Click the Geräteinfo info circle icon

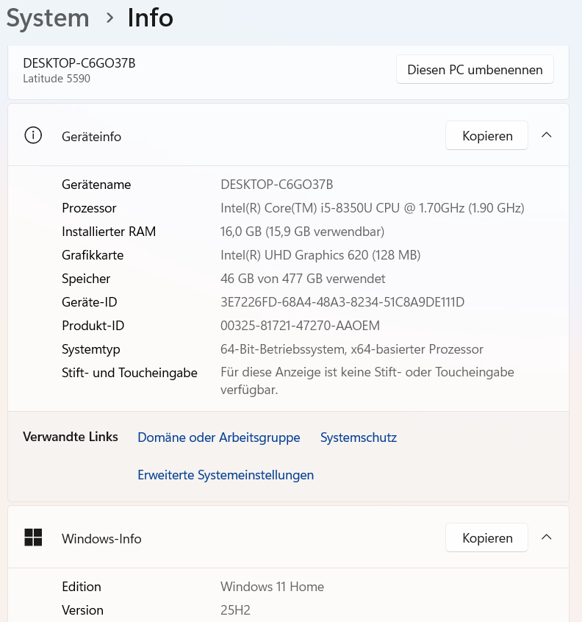[x=33, y=135]
